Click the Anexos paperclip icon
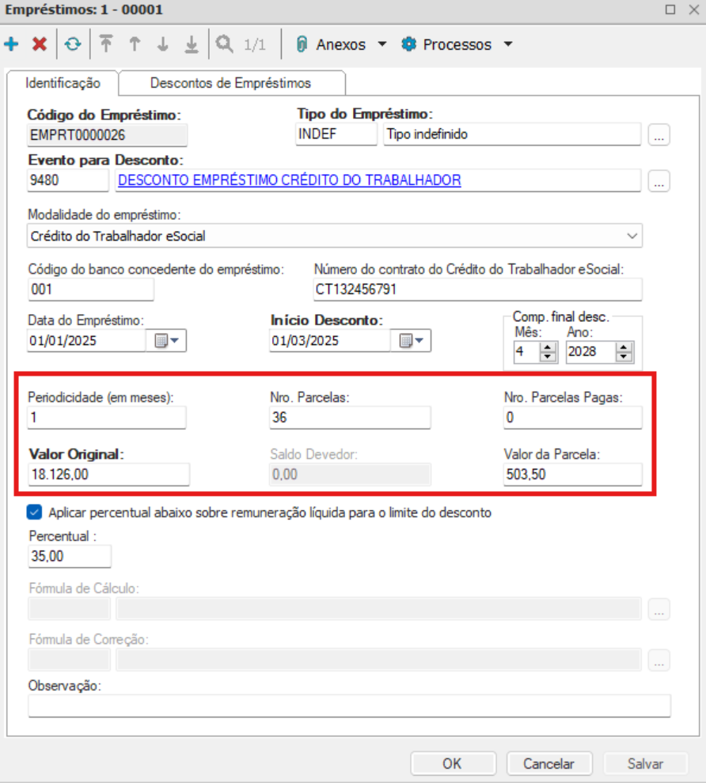The height and width of the screenshot is (783, 706). tap(302, 44)
